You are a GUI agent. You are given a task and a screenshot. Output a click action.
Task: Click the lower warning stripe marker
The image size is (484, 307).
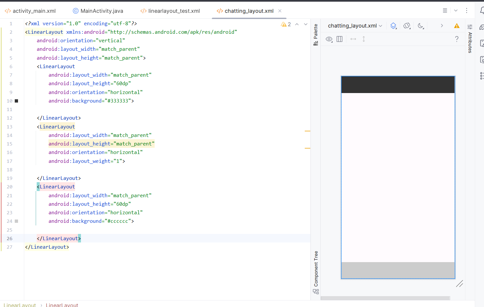point(307,148)
